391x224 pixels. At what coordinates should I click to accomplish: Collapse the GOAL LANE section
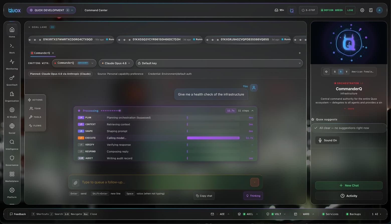pyautogui.click(x=29, y=27)
